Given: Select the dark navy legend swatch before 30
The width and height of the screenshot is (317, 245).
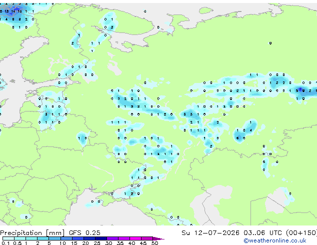Looking at the screenshot, I should [101, 238].
